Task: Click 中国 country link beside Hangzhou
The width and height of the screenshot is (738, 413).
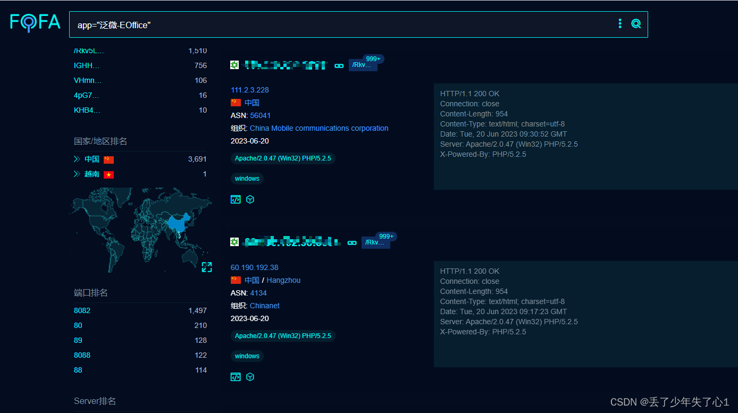Action: click(x=252, y=280)
